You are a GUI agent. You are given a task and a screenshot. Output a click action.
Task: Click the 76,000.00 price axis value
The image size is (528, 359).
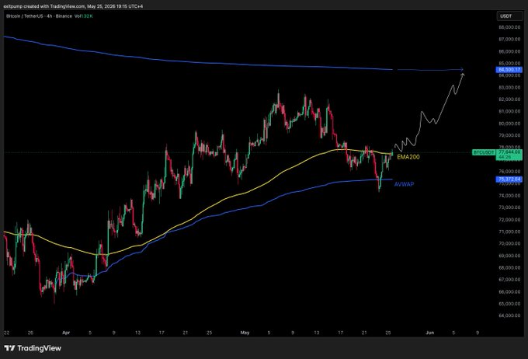pyautogui.click(x=509, y=172)
